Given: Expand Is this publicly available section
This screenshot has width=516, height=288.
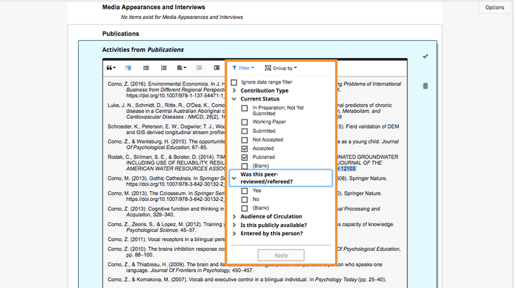Looking at the screenshot, I should 234,225.
